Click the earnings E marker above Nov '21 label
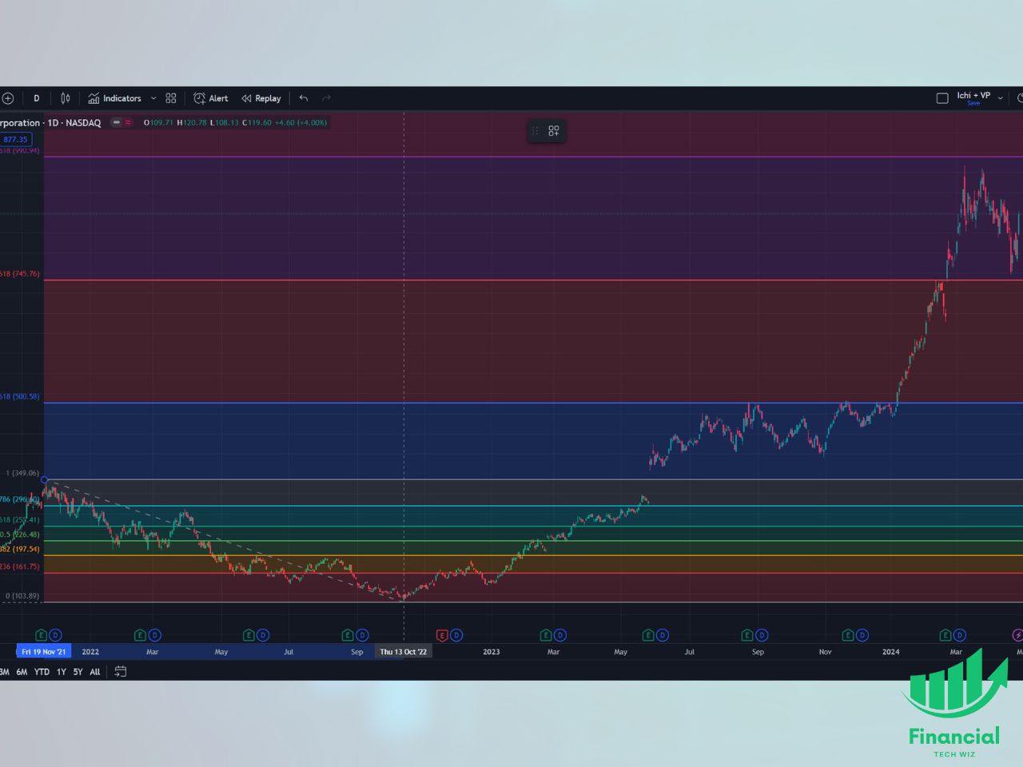Screen dimensions: 1023x767 click(x=41, y=636)
